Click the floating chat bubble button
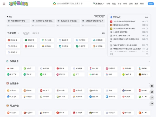 coord(152,86)
